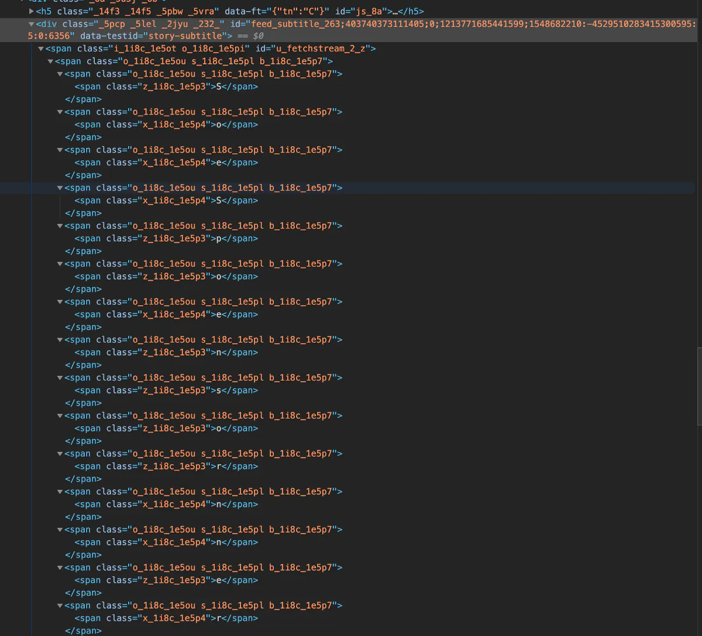Select inner span containing the letter p
This screenshot has width=702, height=636.
166,238
